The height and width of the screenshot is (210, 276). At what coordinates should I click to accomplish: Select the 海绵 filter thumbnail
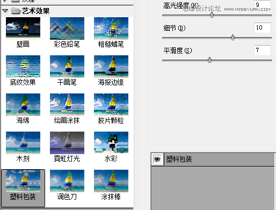point(23,105)
